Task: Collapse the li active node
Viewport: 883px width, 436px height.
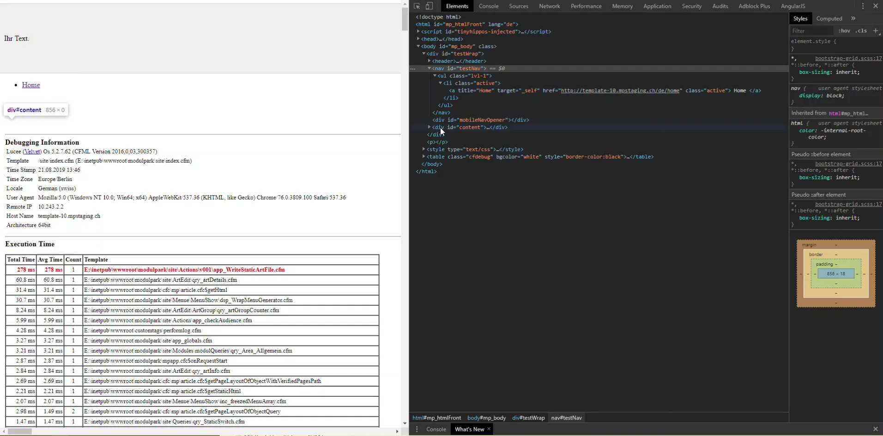Action: click(x=440, y=83)
